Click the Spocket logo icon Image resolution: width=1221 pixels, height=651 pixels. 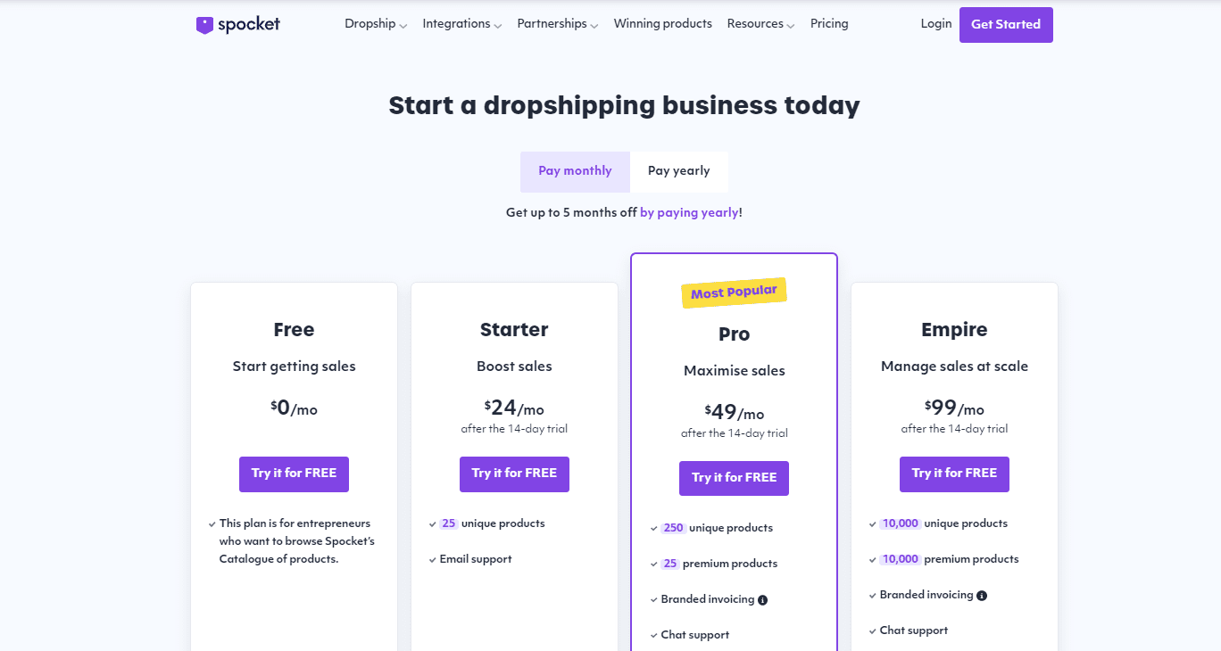[204, 25]
